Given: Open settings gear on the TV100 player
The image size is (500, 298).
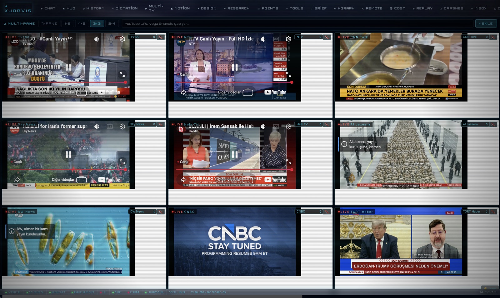Looking at the screenshot, I should pos(122,39).
